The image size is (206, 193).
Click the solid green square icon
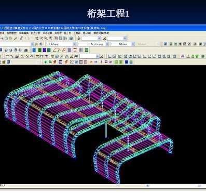point(39,50)
